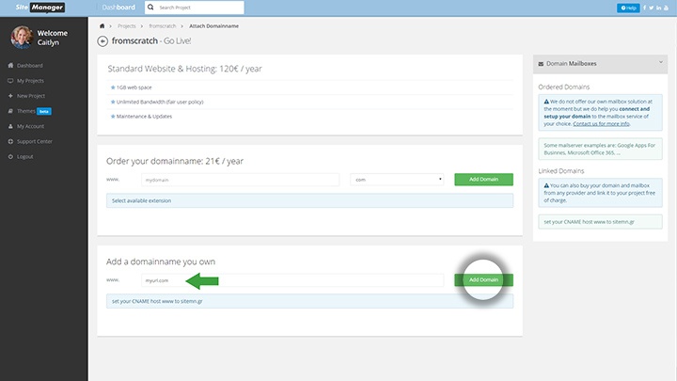Open Dashboard in the top bar
The image size is (677, 381).
118,8
